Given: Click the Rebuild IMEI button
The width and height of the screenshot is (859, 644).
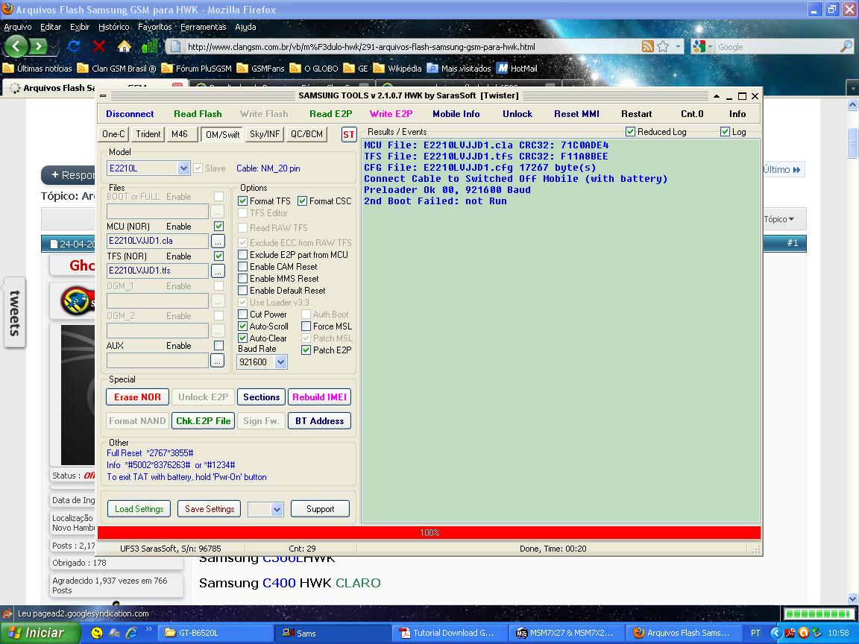Looking at the screenshot, I should (319, 397).
